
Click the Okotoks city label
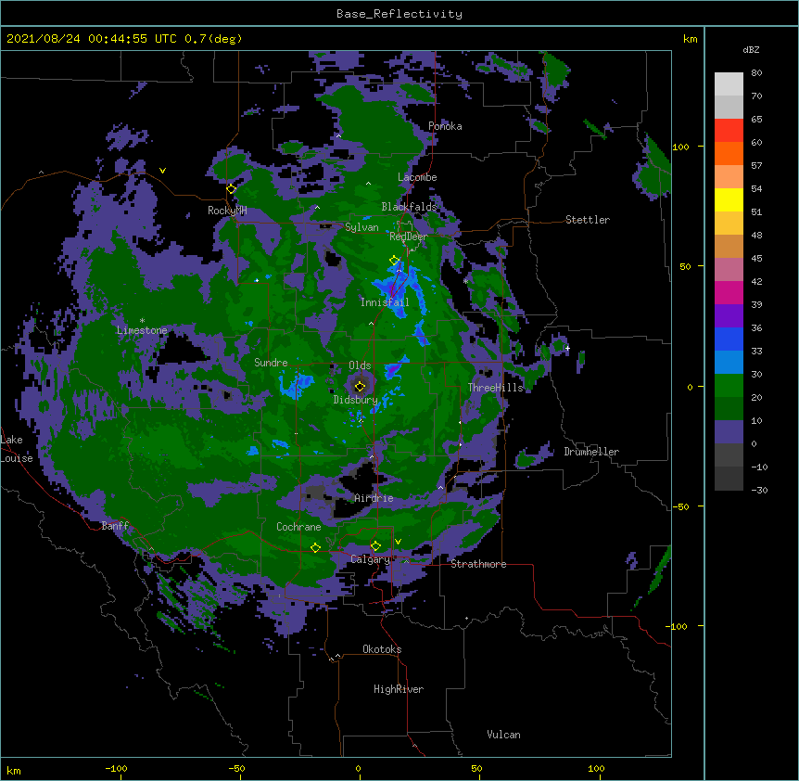pos(382,649)
